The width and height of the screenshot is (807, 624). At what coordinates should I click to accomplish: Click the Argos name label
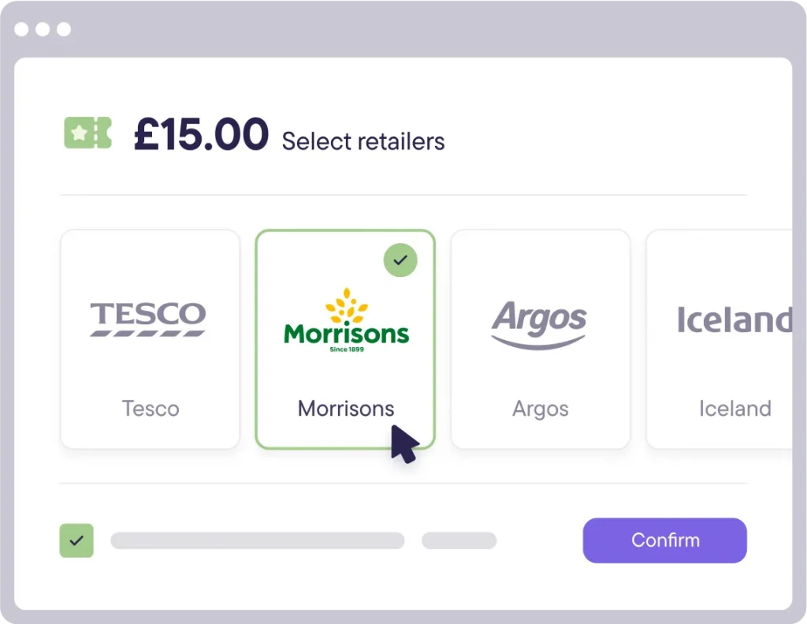click(541, 409)
